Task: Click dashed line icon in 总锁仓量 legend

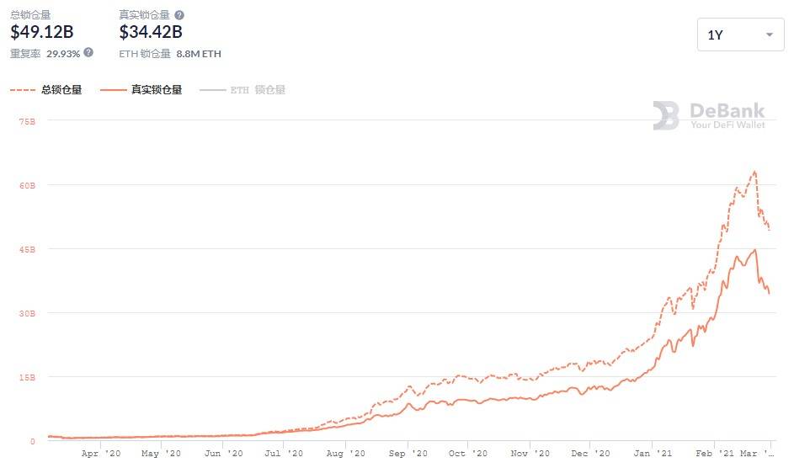Action: point(24,90)
